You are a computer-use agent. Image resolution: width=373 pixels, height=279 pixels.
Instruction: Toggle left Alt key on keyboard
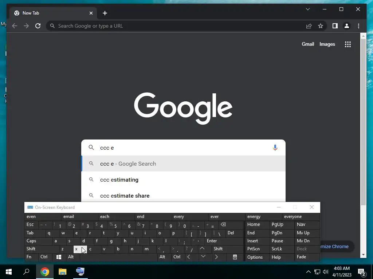(x=73, y=257)
